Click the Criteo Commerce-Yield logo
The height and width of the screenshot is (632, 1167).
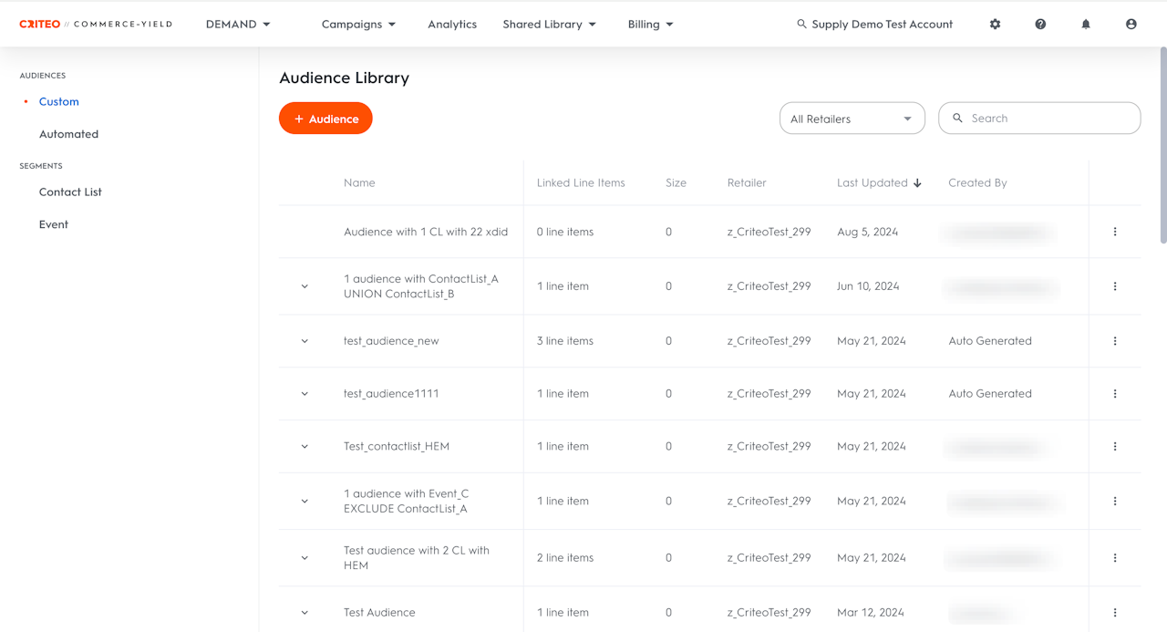point(96,25)
